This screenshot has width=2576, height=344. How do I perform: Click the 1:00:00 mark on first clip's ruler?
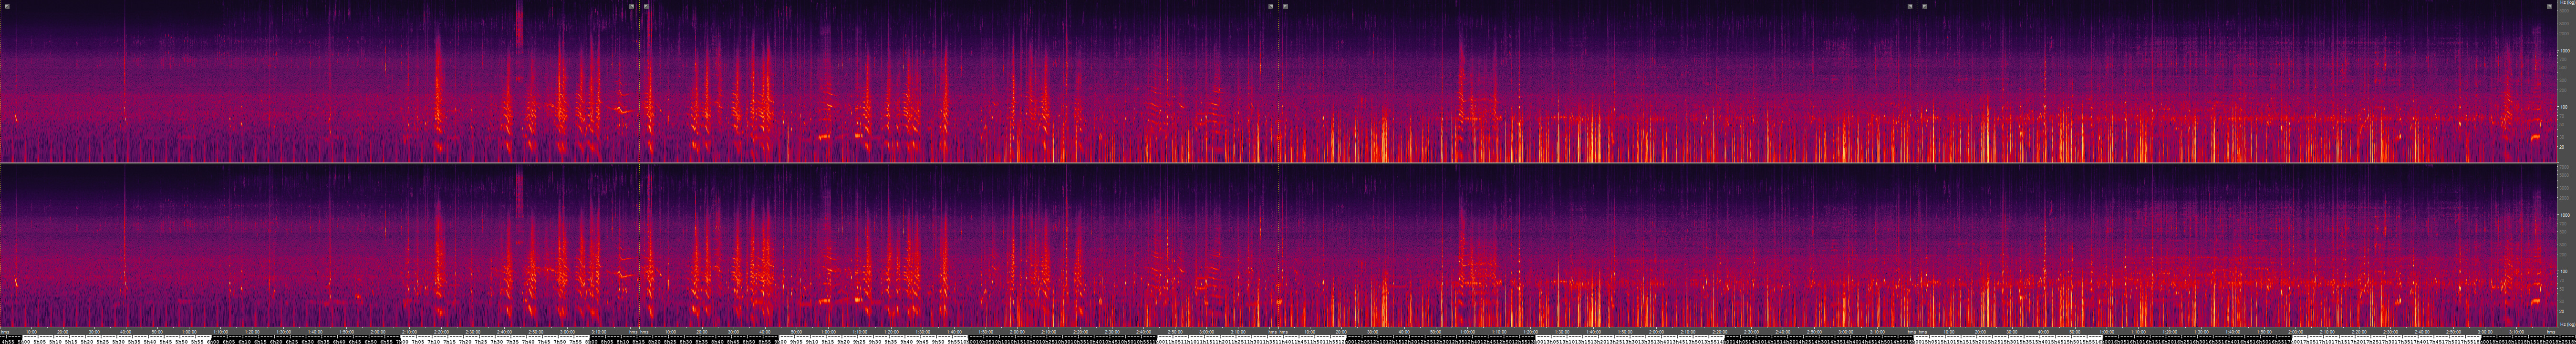click(x=188, y=332)
